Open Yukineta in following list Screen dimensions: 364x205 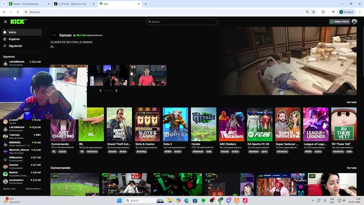22,136
